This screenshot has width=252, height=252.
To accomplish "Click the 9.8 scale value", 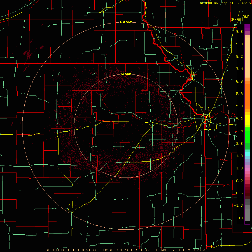I will pyautogui.click(x=239, y=32).
